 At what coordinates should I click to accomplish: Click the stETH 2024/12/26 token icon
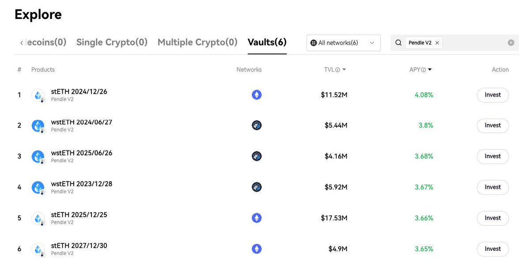[38, 95]
